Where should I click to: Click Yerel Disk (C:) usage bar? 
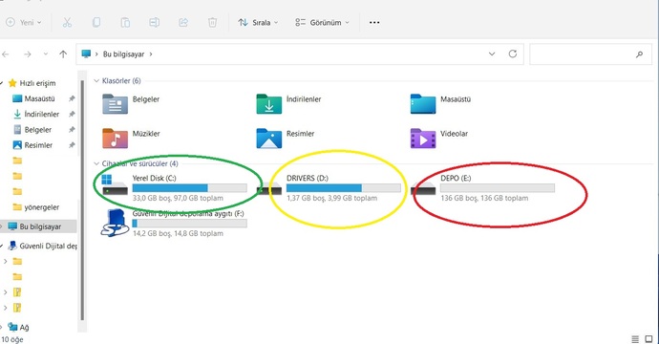[x=189, y=188]
